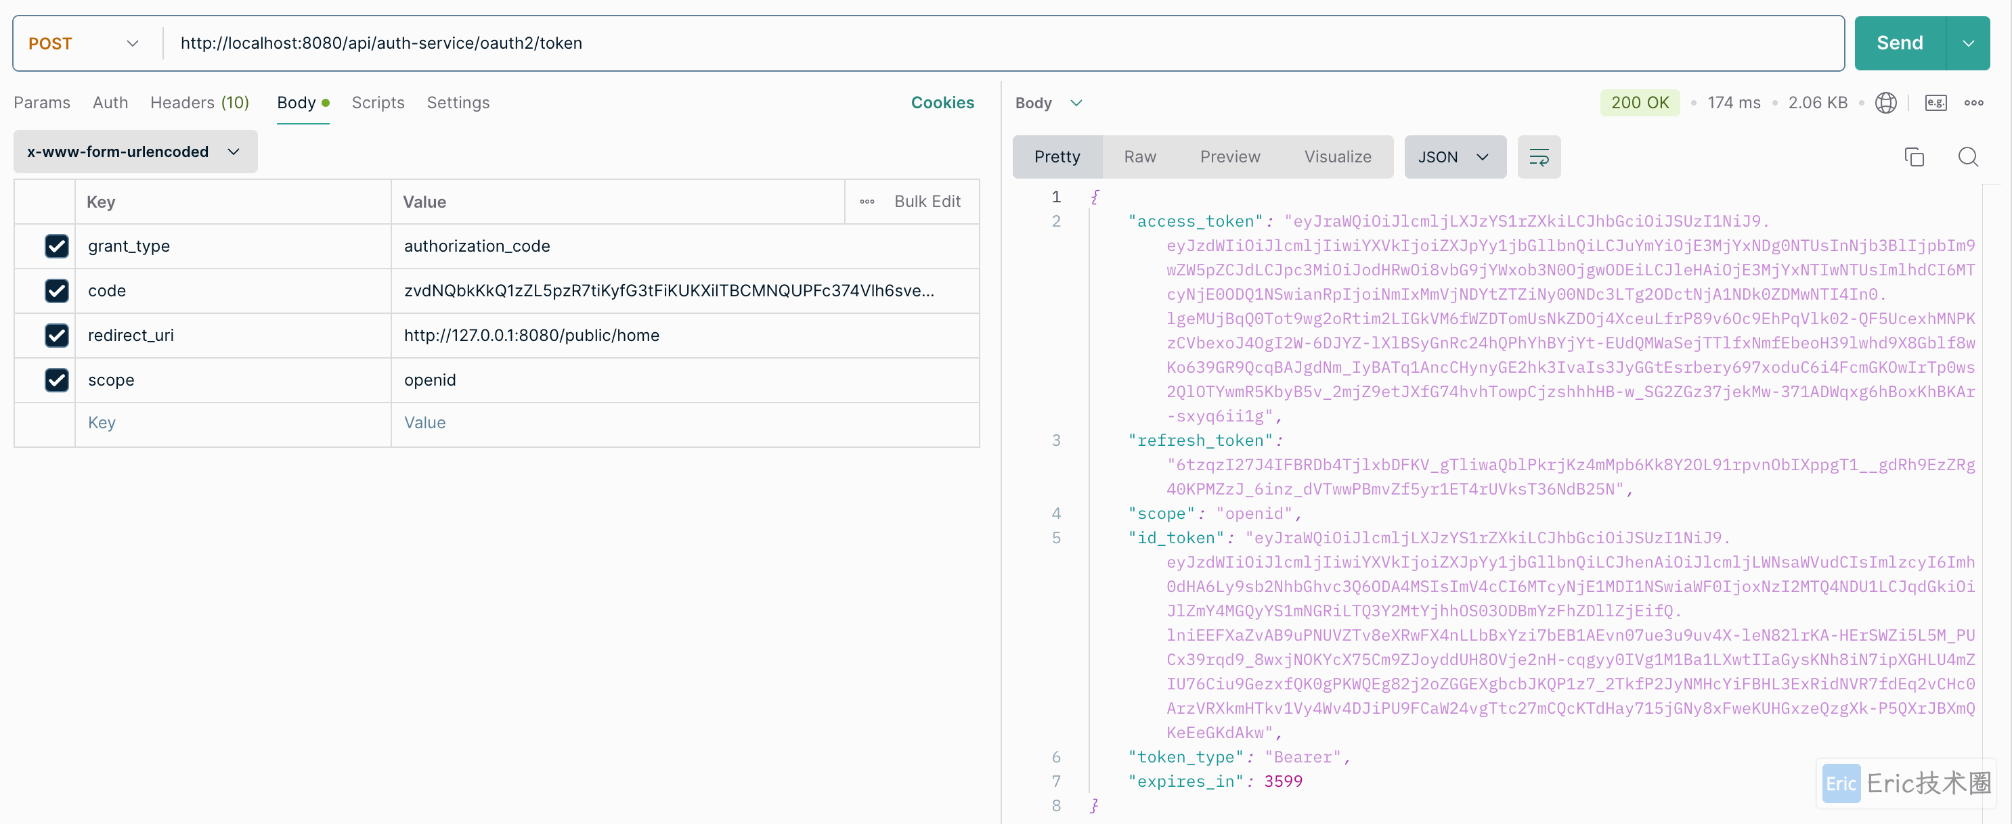The width and height of the screenshot is (2012, 824).
Task: Click the code key cell
Action: point(233,290)
